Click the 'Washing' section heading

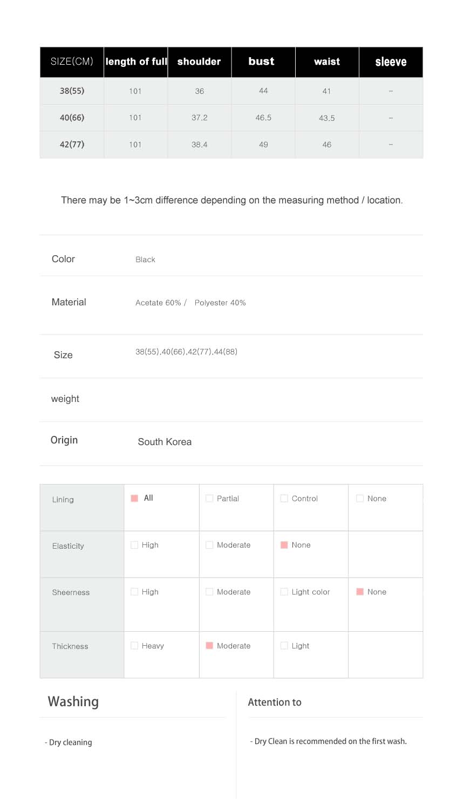(73, 701)
